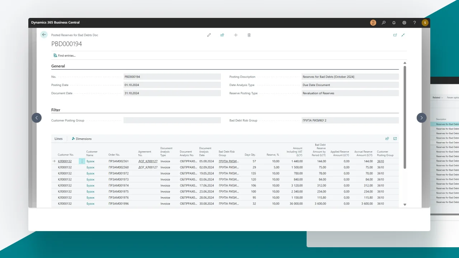The height and width of the screenshot is (258, 459).
Task: Open notifications with the bell icon
Action: pyautogui.click(x=394, y=22)
